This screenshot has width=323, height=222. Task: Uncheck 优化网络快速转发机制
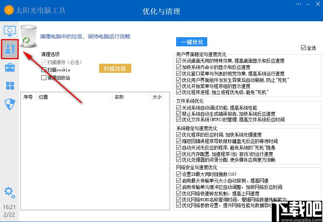point(179,194)
